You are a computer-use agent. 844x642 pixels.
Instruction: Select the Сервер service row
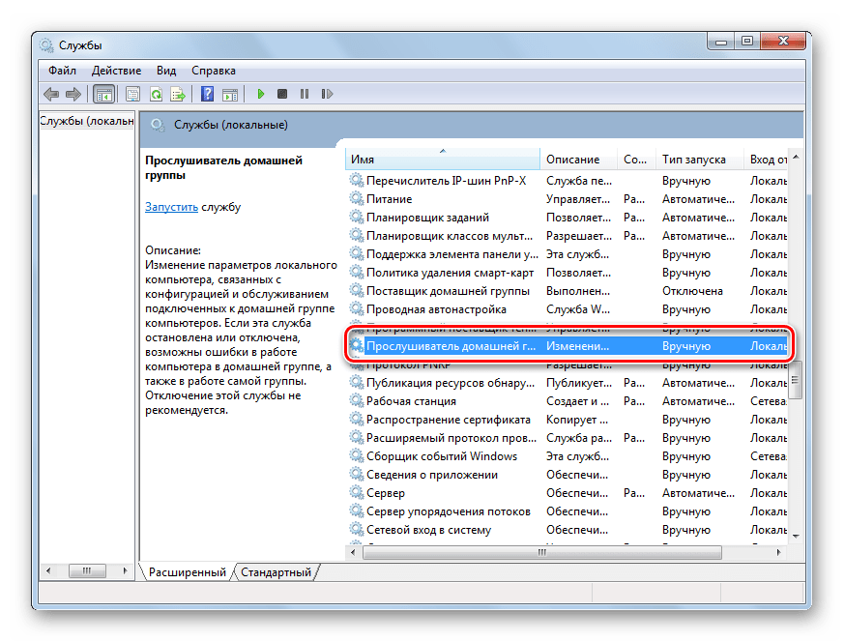(x=385, y=493)
